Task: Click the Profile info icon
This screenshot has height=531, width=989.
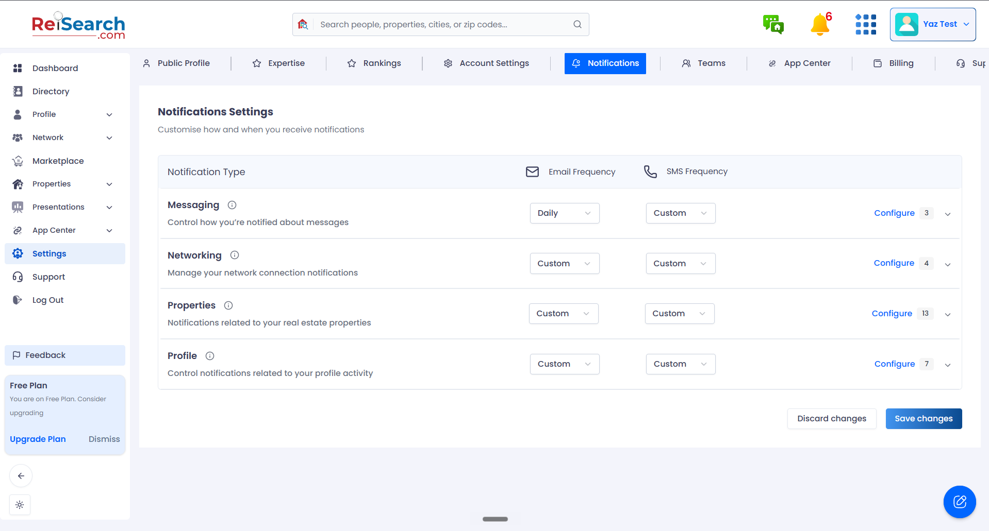Action: [x=210, y=356]
